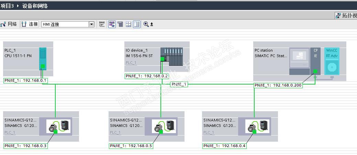Click address label PN/IE_1: 192.168.0.3
The height and width of the screenshot is (155, 357).
coord(26,146)
